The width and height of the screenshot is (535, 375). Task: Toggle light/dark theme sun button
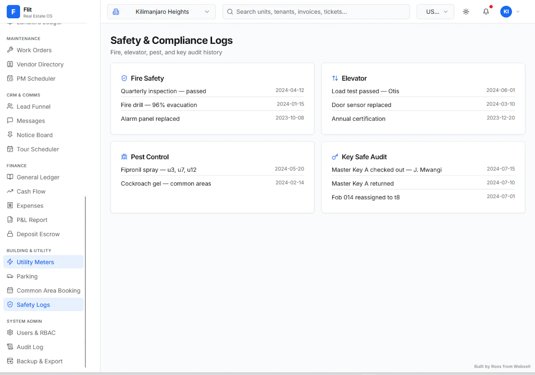click(466, 12)
